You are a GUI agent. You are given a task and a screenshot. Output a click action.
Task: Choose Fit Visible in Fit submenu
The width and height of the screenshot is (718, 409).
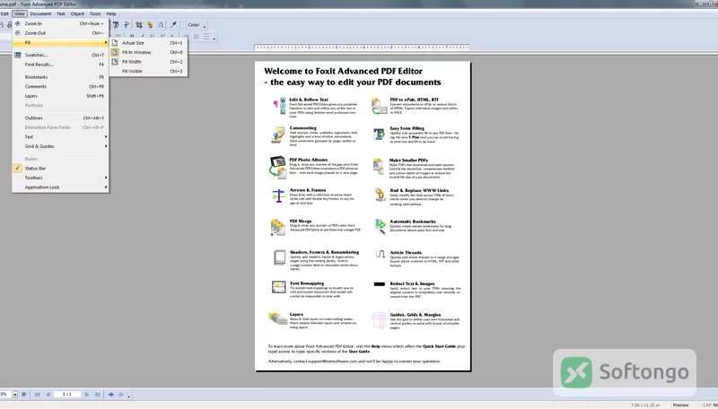click(x=148, y=72)
